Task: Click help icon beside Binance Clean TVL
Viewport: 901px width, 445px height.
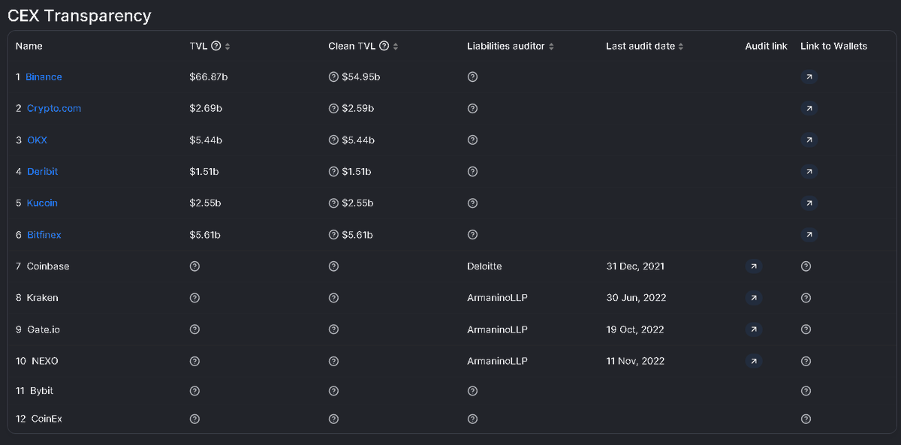Action: (333, 77)
